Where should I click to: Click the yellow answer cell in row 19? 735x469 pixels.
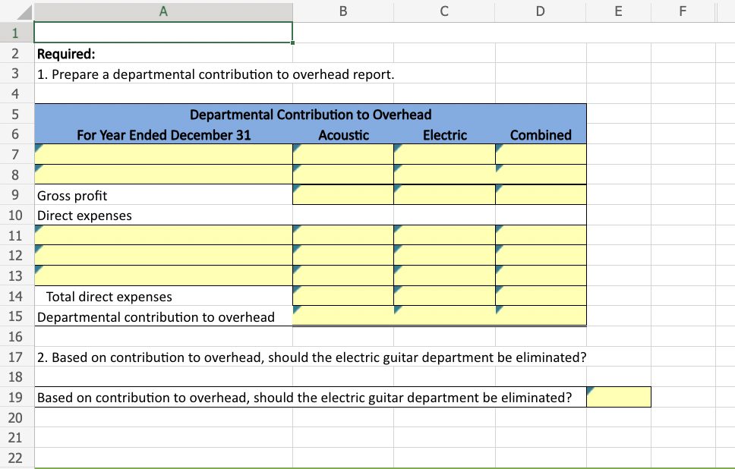618,397
